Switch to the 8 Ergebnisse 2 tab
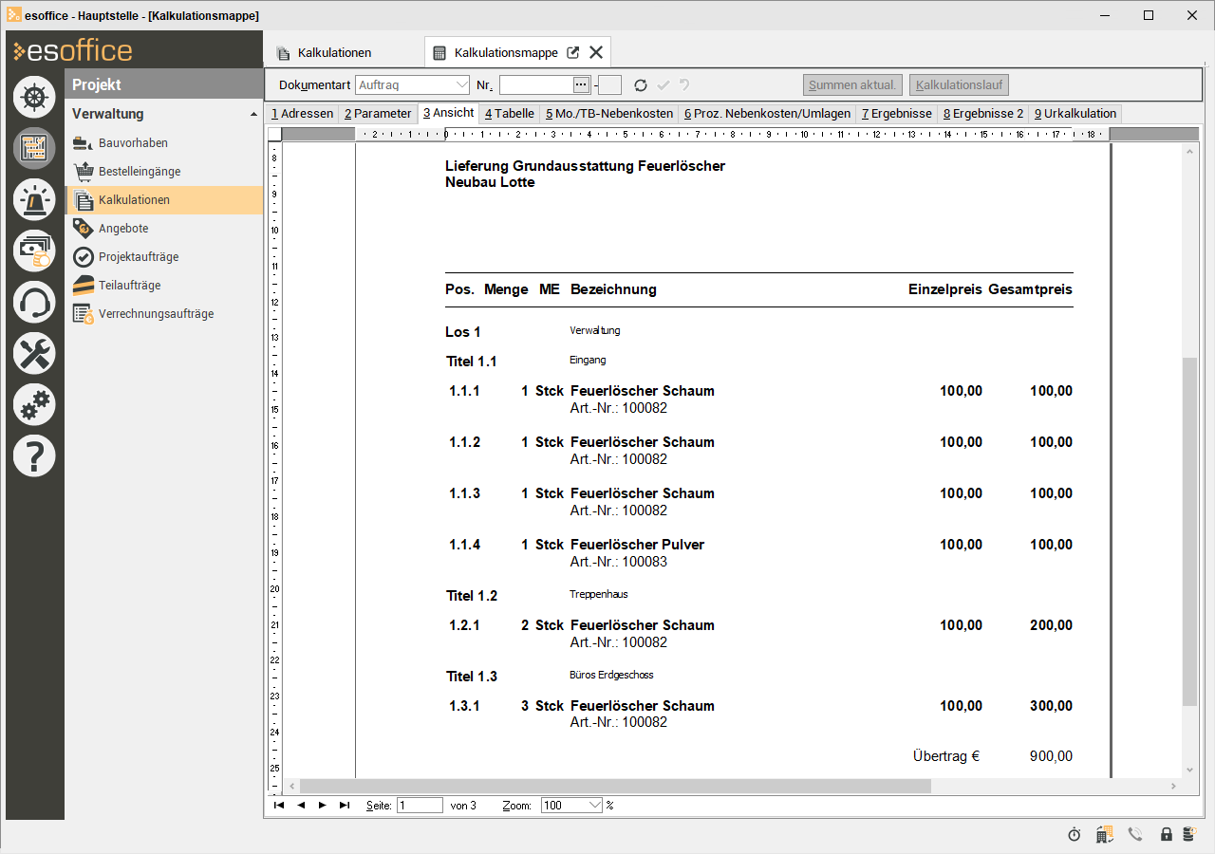 click(x=983, y=114)
